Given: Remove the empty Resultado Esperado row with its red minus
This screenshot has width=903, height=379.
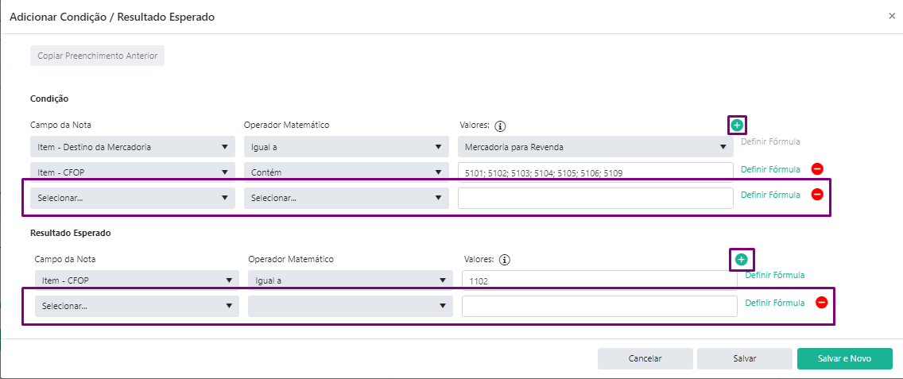Looking at the screenshot, I should click(822, 303).
